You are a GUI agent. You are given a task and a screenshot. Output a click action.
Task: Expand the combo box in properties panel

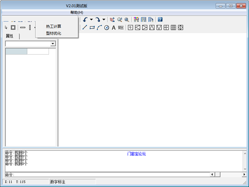tap(53, 44)
